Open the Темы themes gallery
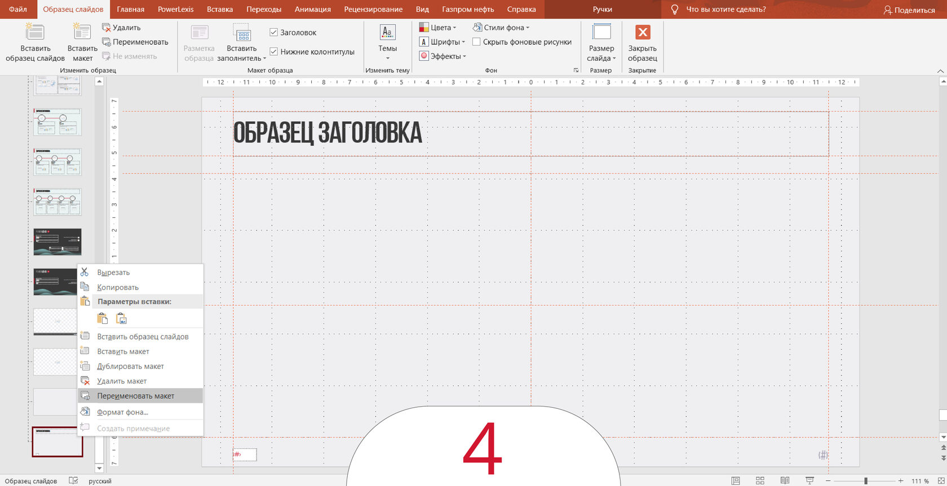The height and width of the screenshot is (486, 947). [387, 42]
